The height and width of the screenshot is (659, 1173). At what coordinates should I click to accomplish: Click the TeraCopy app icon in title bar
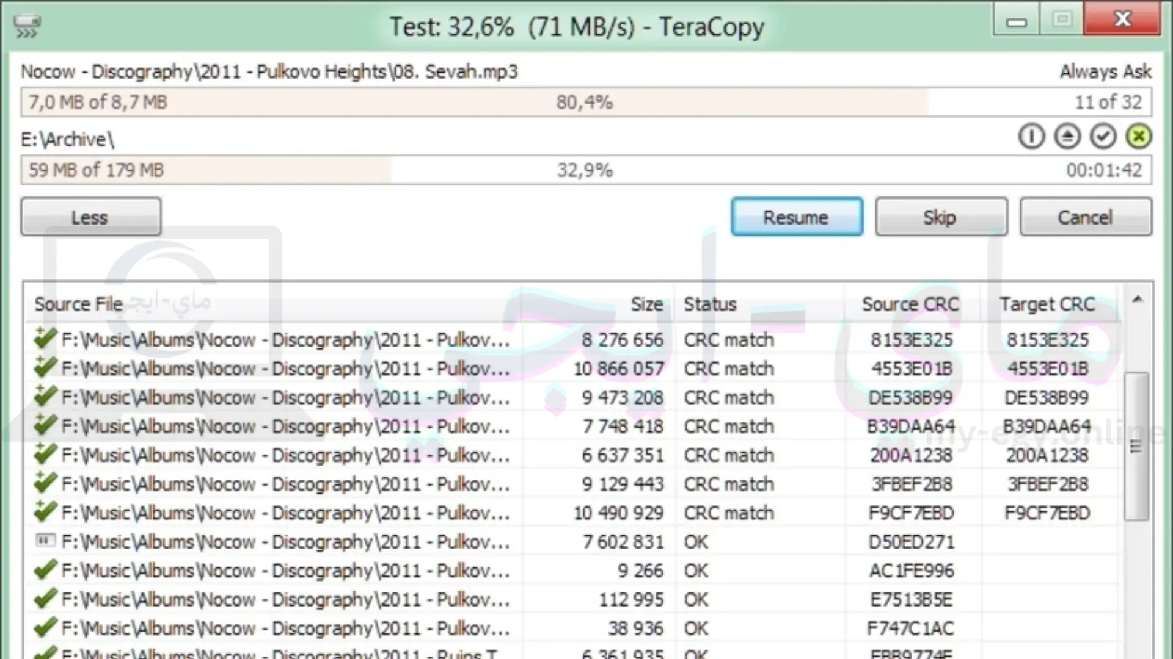tap(27, 27)
